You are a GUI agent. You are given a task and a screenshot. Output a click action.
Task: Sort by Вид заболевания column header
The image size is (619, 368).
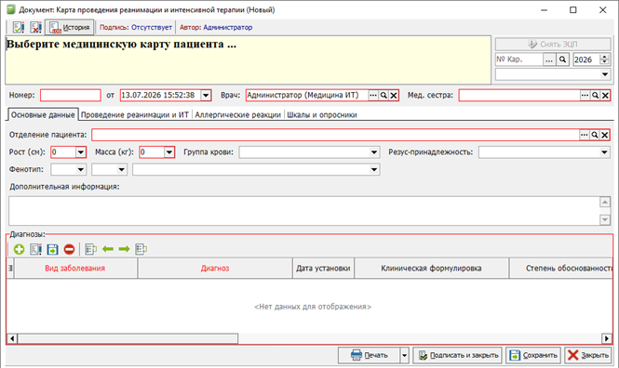click(75, 269)
